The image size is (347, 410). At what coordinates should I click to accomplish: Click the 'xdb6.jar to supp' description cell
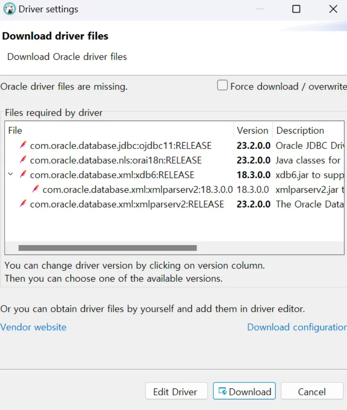(x=310, y=175)
